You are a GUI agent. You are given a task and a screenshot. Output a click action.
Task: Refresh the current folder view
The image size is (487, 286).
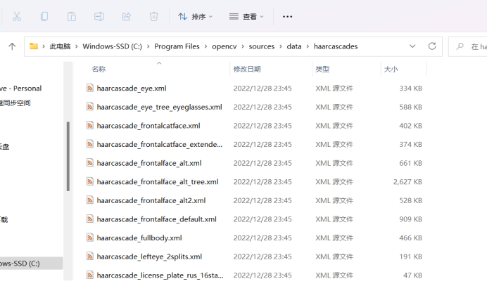432,46
